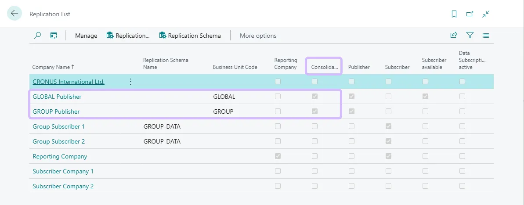
Task: Open Reporting Company link
Action: 60,156
